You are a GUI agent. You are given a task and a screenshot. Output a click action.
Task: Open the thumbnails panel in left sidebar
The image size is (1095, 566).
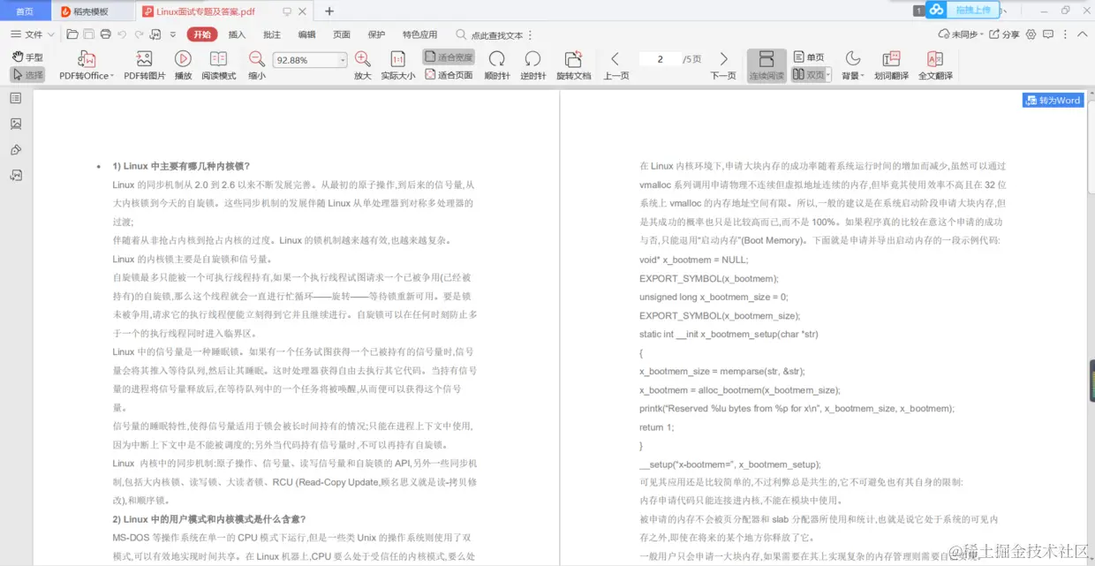pyautogui.click(x=16, y=124)
